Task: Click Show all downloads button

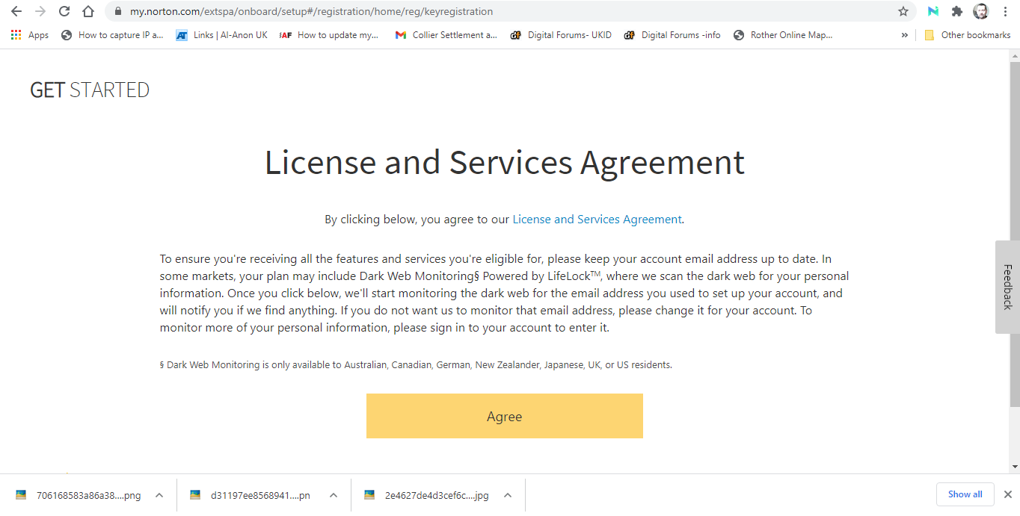Action: pyautogui.click(x=965, y=494)
